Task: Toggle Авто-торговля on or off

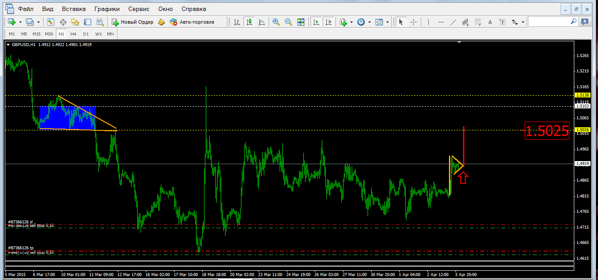Action: [192, 22]
